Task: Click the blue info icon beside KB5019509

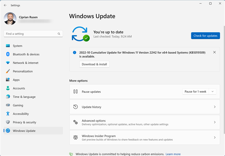Action: [74, 52]
